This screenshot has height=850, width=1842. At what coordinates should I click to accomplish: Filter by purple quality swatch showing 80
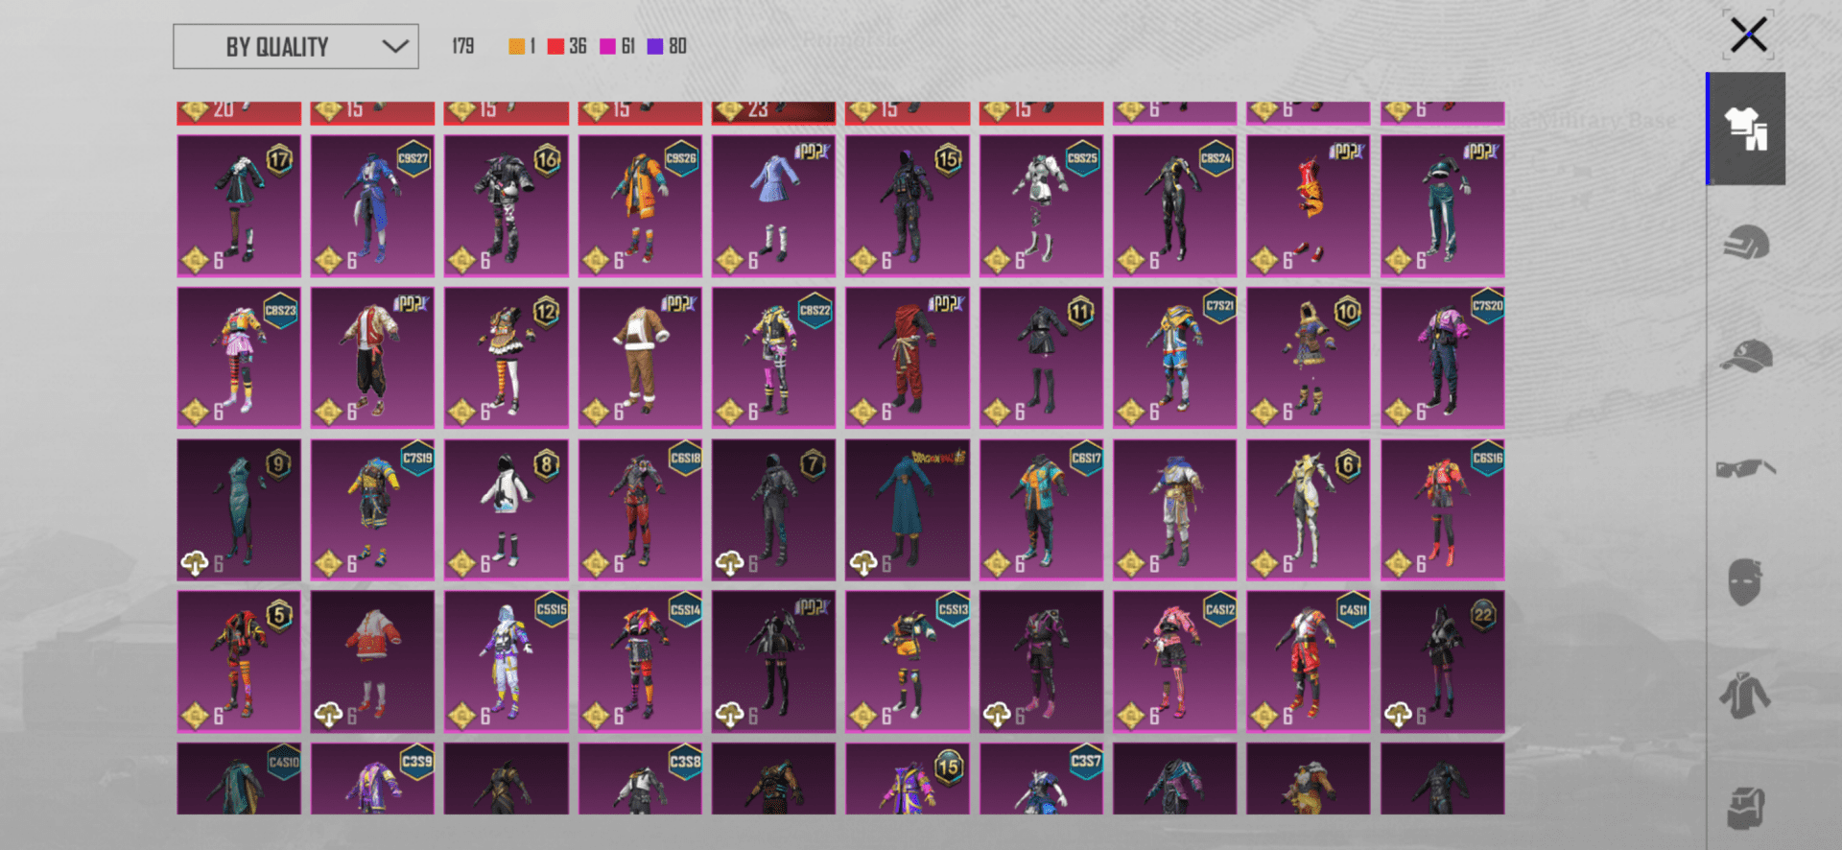tap(655, 47)
